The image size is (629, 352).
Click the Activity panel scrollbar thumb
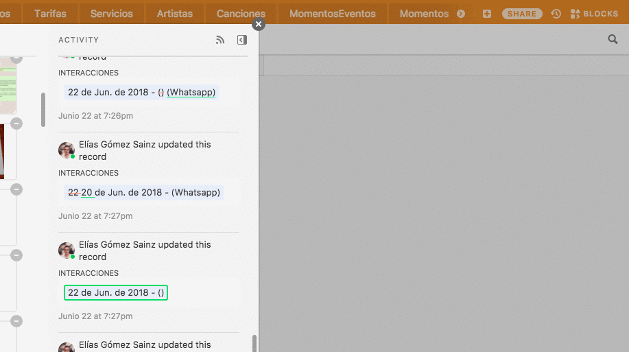pos(254,343)
